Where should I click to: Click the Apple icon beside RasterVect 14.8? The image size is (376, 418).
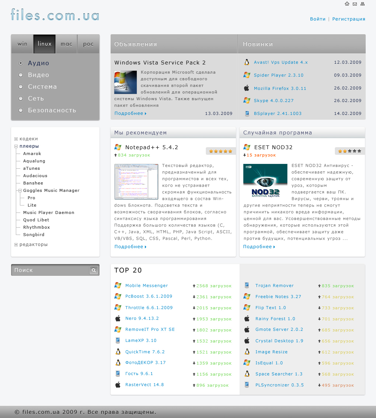(x=118, y=385)
